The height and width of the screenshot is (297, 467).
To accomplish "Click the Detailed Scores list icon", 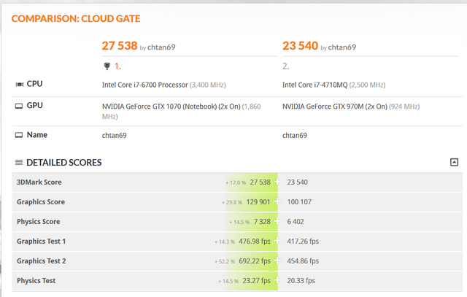I will 19,163.
